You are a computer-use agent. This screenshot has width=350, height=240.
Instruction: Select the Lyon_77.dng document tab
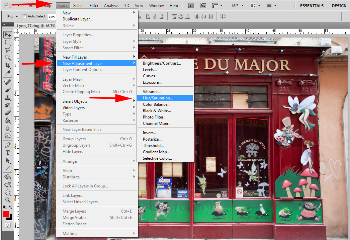click(36, 26)
